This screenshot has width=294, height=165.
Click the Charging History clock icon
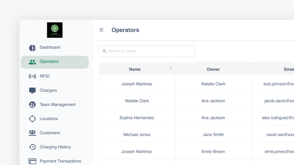pos(32,147)
